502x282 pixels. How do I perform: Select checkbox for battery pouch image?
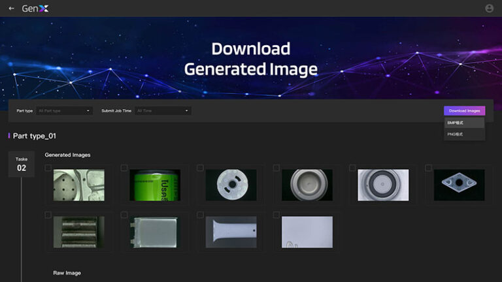tap(124, 215)
